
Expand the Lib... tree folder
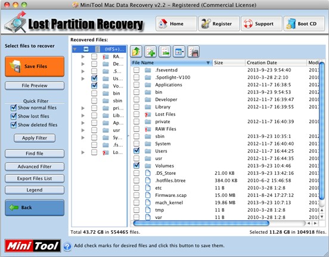tap(83, 115)
